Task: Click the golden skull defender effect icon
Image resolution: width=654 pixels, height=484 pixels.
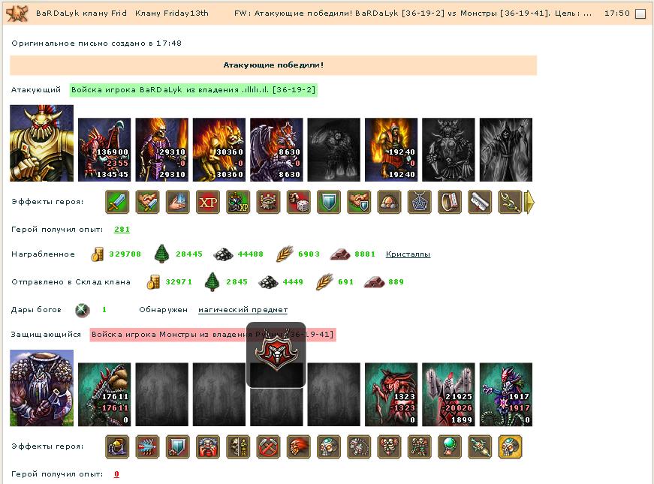Action: 510,447
